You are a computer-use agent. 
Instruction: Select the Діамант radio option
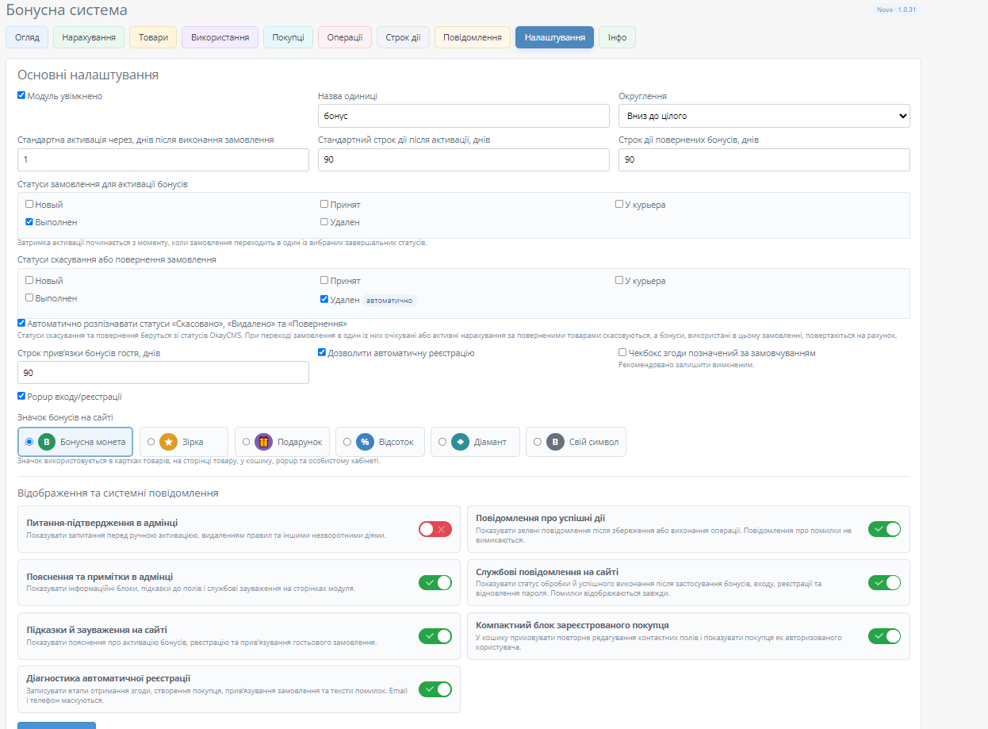(442, 442)
